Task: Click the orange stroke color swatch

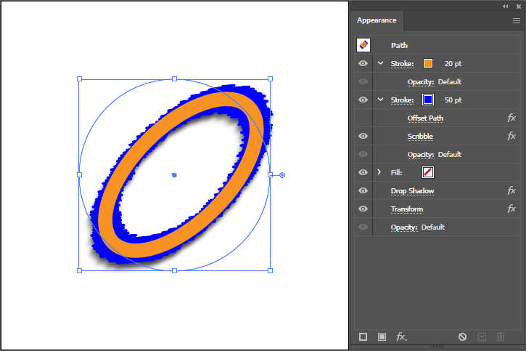Action: pyautogui.click(x=428, y=63)
